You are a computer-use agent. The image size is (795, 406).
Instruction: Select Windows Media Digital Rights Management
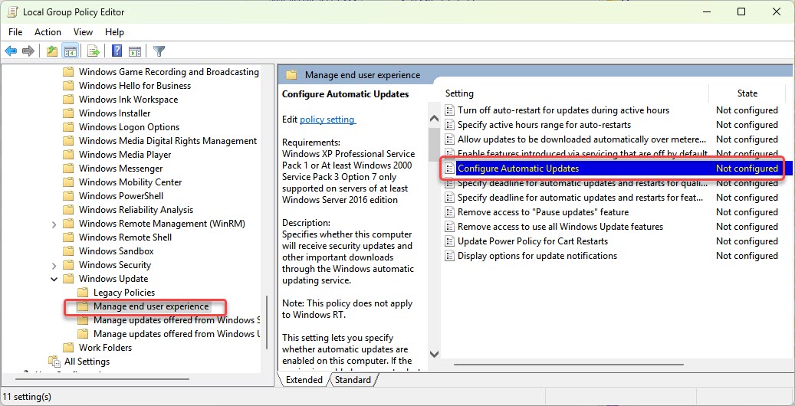point(168,141)
